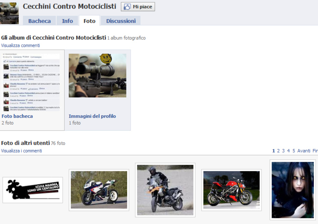This screenshot has width=318, height=224.
Task: Click Avanti to see next photos
Action: coord(304,151)
